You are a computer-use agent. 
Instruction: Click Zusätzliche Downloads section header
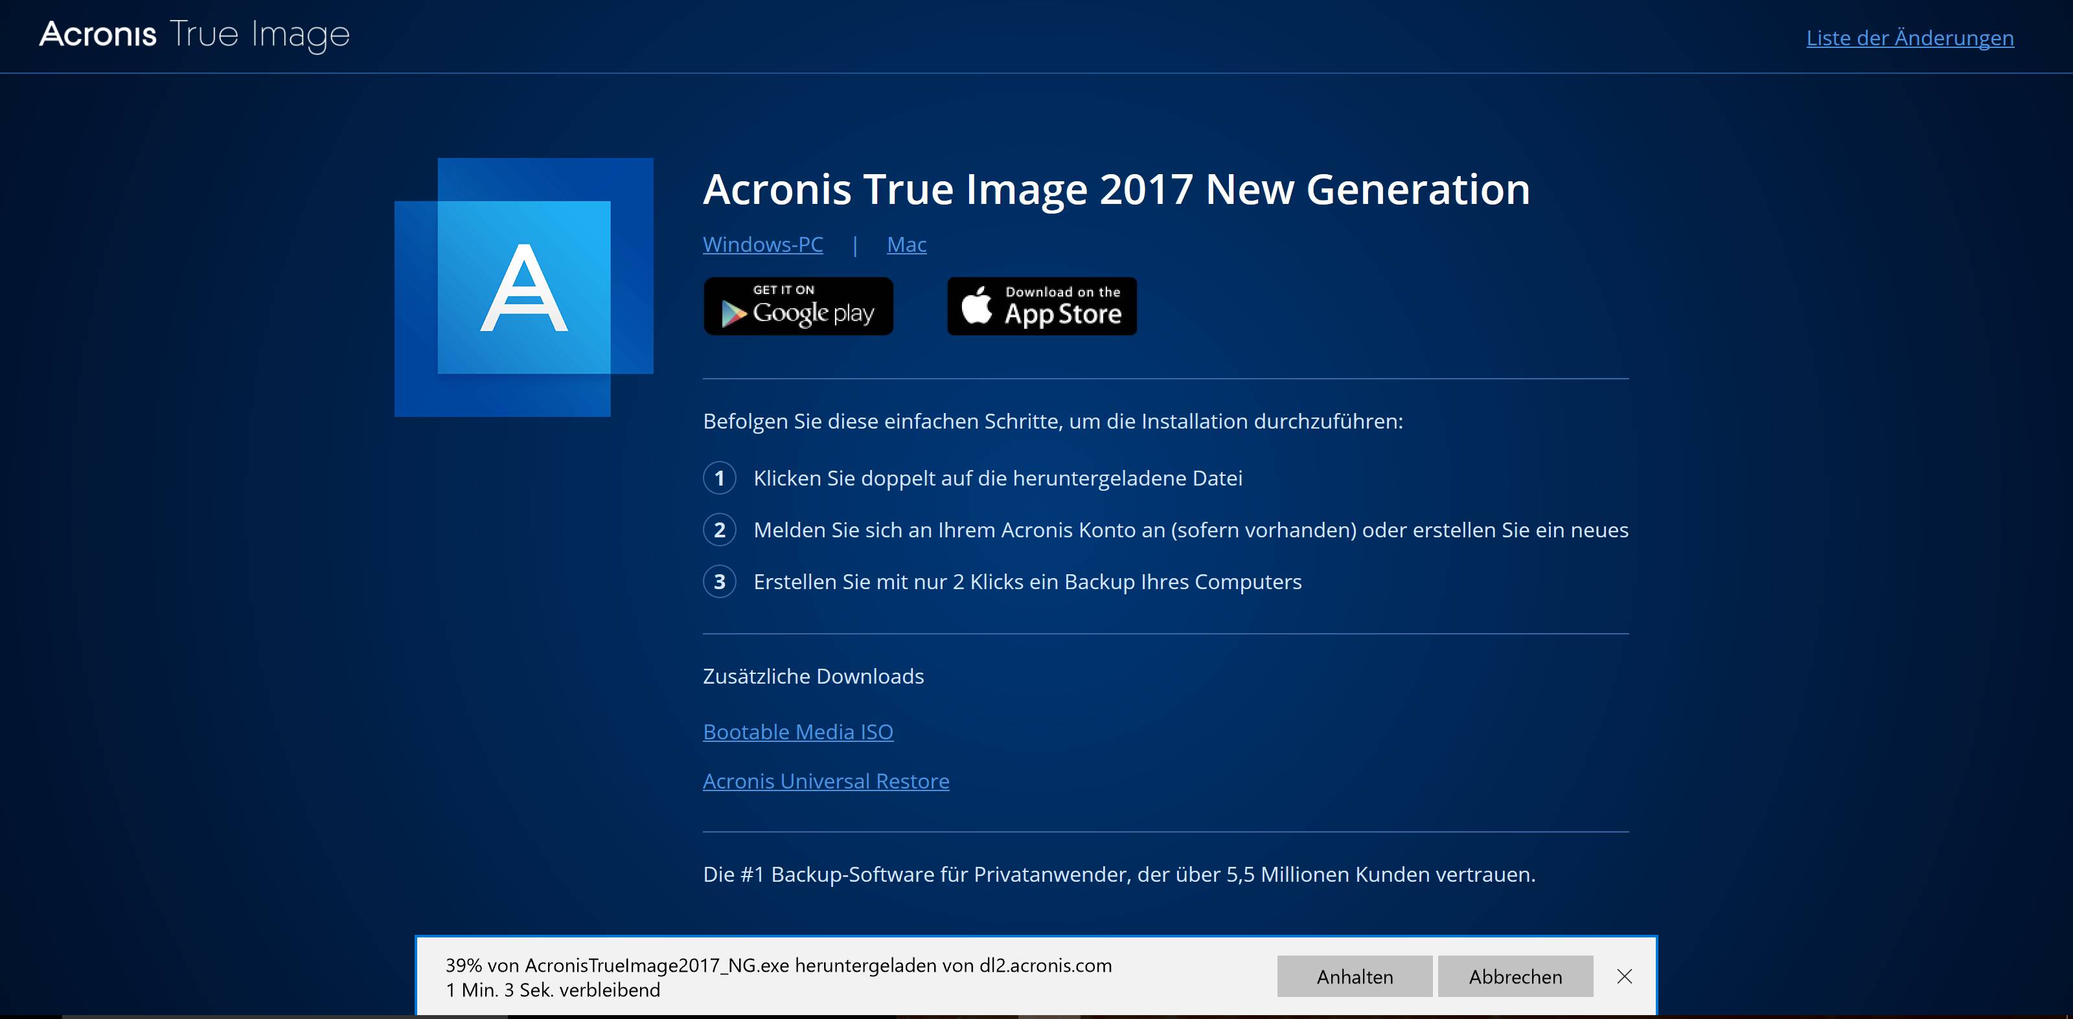point(813,674)
